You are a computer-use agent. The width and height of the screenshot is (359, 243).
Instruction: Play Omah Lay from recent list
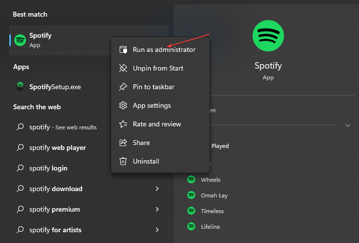(214, 195)
